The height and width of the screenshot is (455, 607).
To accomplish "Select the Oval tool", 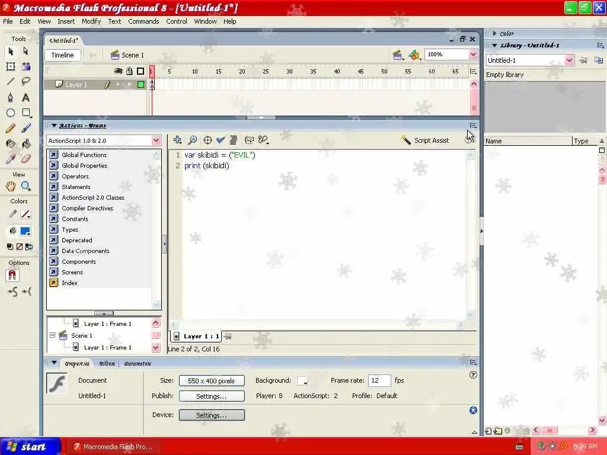I will pyautogui.click(x=11, y=113).
